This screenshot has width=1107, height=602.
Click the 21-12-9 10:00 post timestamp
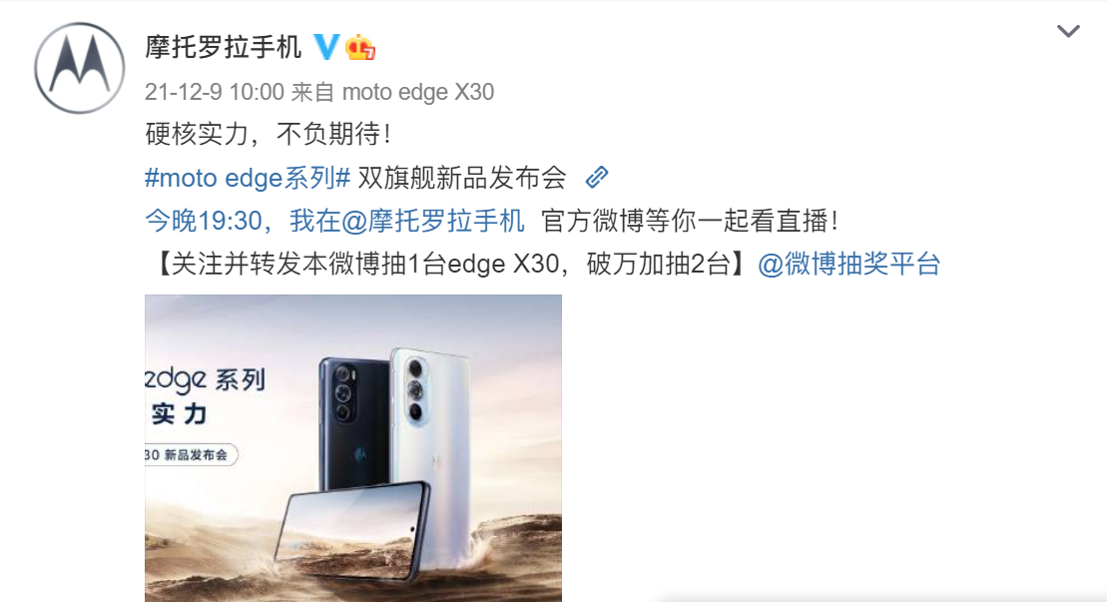coord(215,92)
